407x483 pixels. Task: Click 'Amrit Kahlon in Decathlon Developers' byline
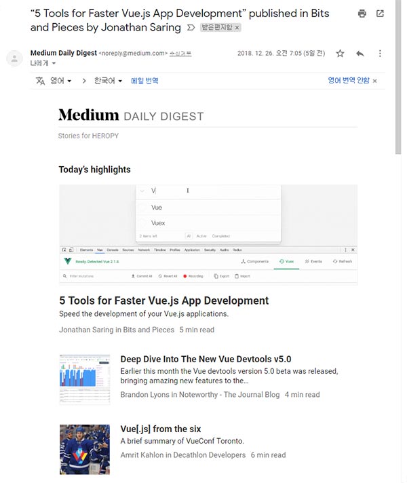[x=183, y=455]
